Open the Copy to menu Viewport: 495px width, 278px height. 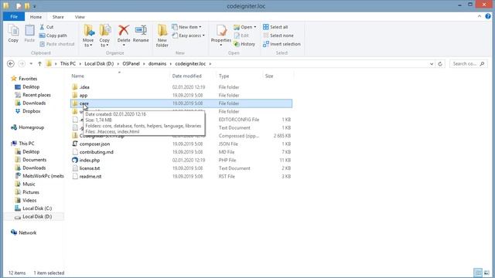(104, 36)
